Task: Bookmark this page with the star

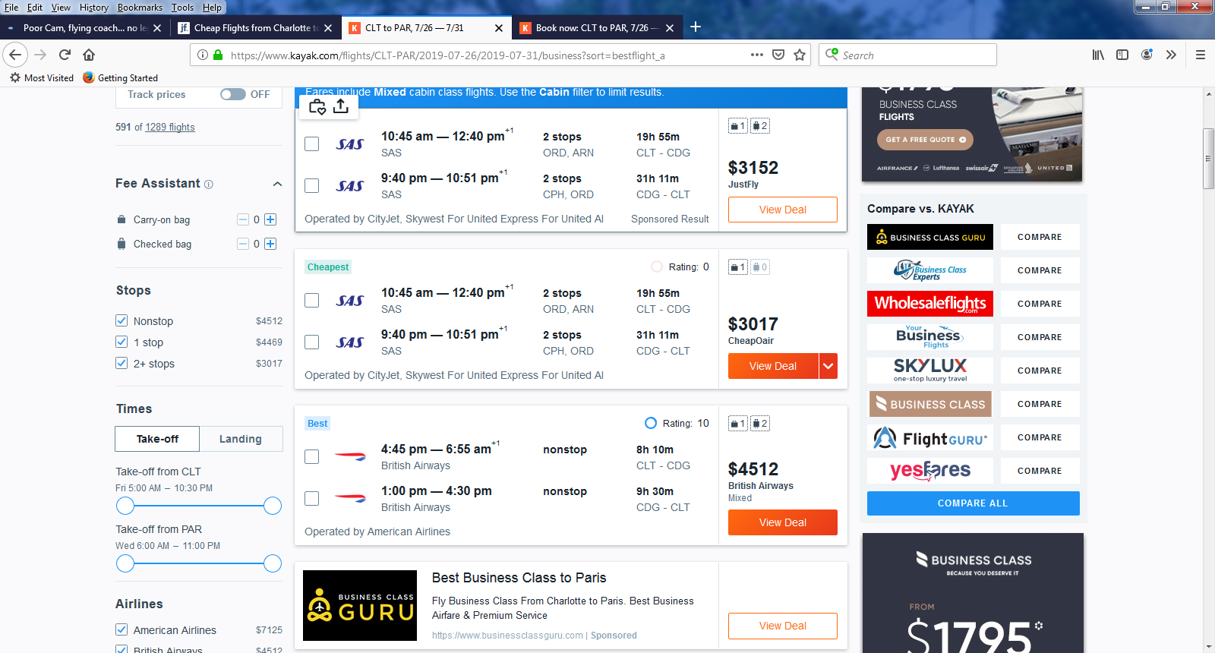Action: click(x=800, y=55)
